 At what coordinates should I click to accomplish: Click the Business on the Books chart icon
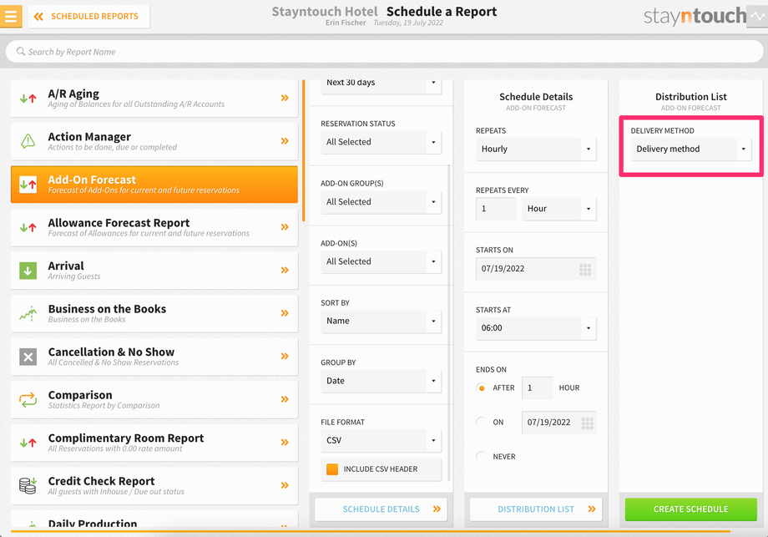click(x=28, y=313)
